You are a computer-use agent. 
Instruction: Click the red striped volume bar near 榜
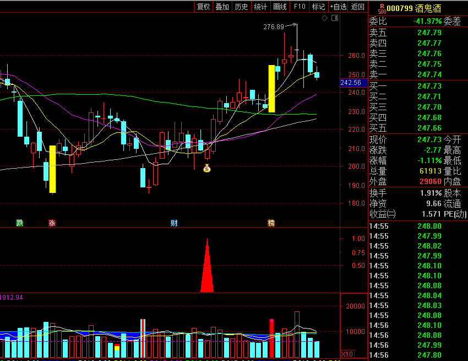tap(271, 338)
